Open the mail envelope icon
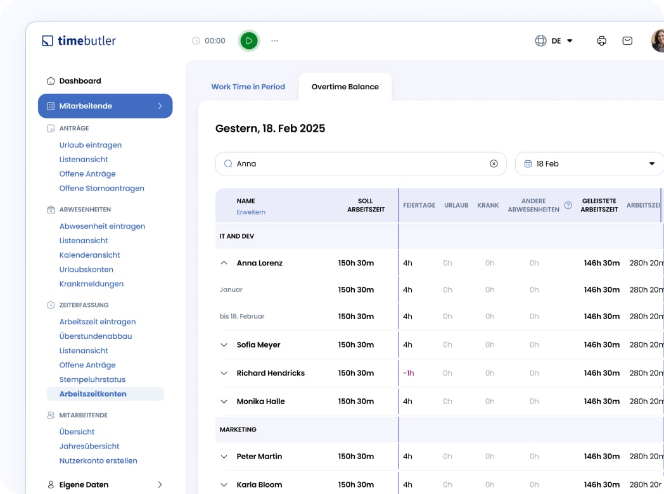Screen dimensions: 664x494 coord(627,41)
